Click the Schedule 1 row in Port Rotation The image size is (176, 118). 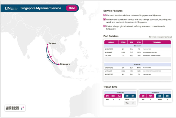click(x=137, y=46)
